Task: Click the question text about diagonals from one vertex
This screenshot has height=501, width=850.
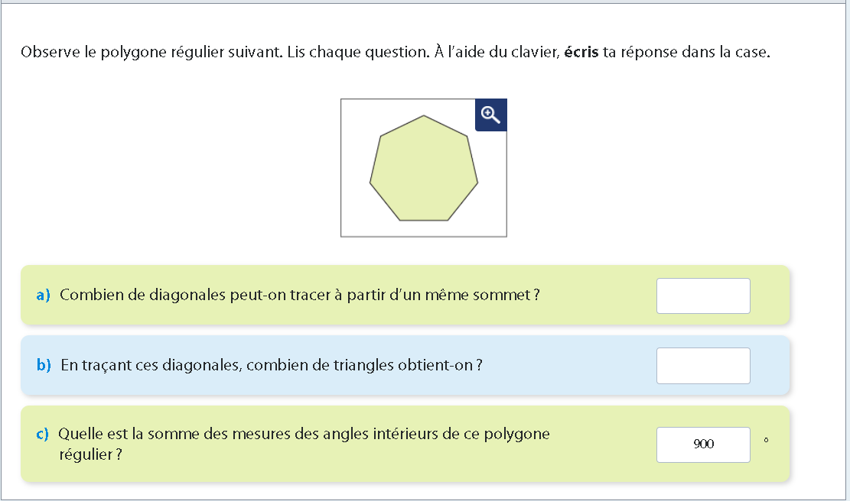Action: pos(299,296)
